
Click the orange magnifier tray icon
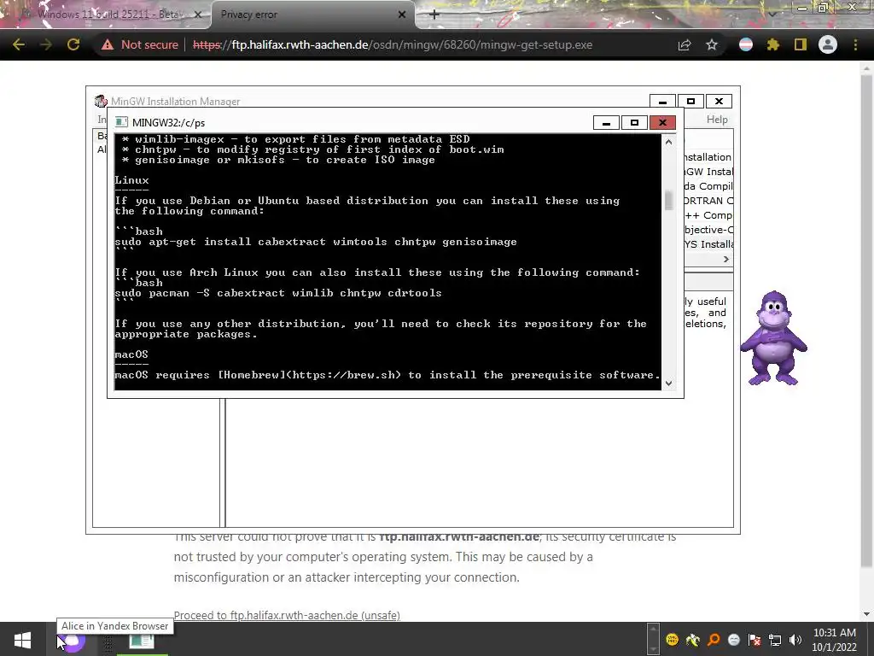(x=714, y=640)
